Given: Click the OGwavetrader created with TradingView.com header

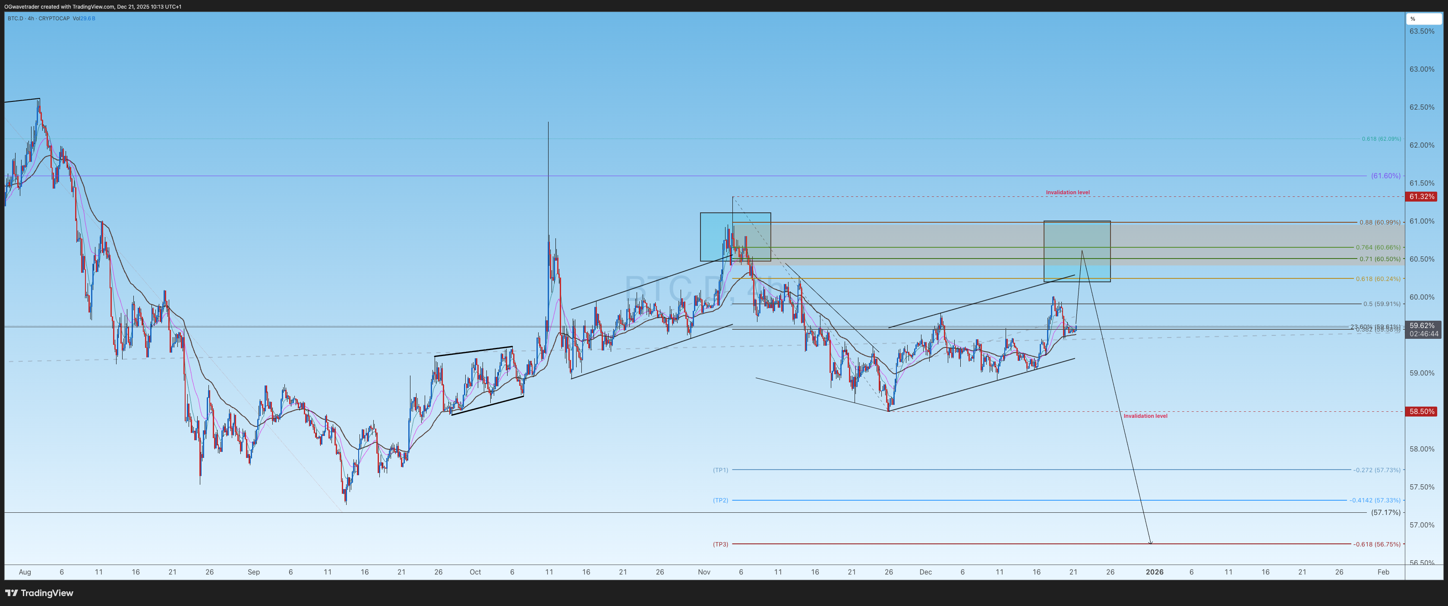Looking at the screenshot, I should (x=93, y=7).
